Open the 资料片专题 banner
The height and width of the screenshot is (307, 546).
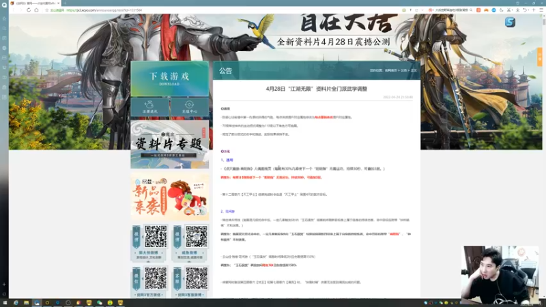[x=169, y=145]
